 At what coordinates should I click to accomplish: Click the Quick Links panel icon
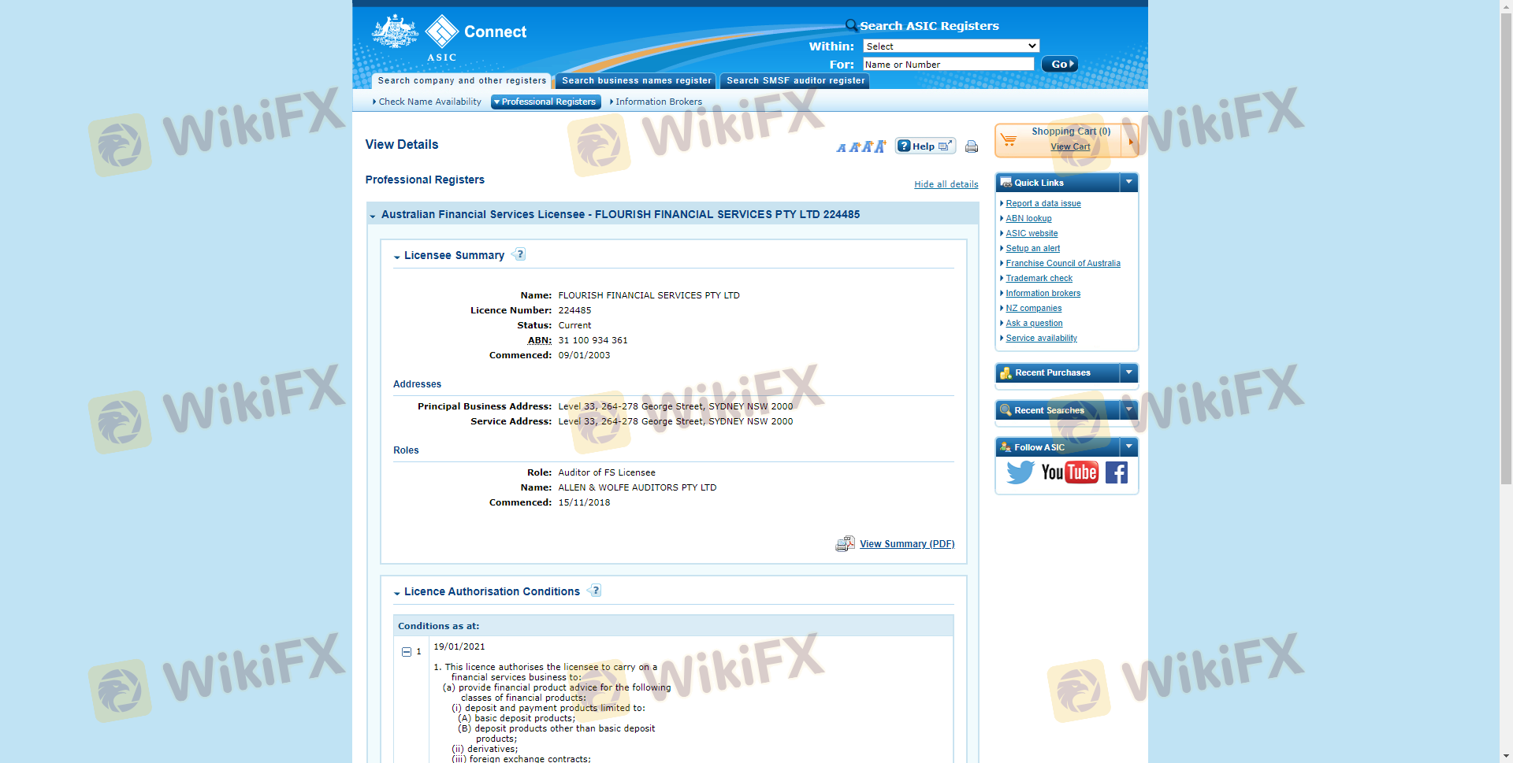pos(1006,182)
